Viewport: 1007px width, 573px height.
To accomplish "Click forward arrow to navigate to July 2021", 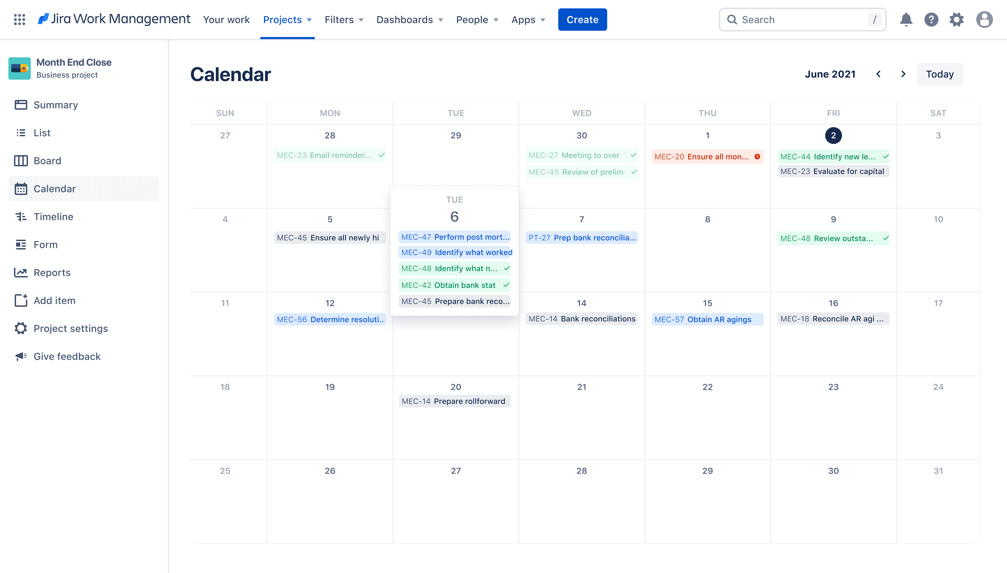I will tap(902, 74).
